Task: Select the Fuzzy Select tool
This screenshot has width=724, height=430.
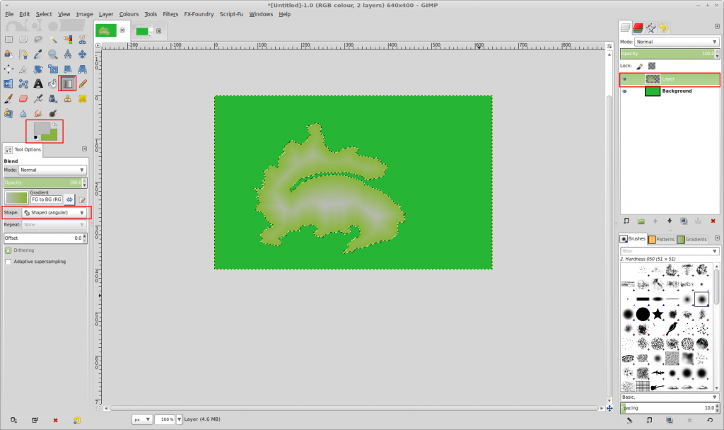Action: point(54,40)
